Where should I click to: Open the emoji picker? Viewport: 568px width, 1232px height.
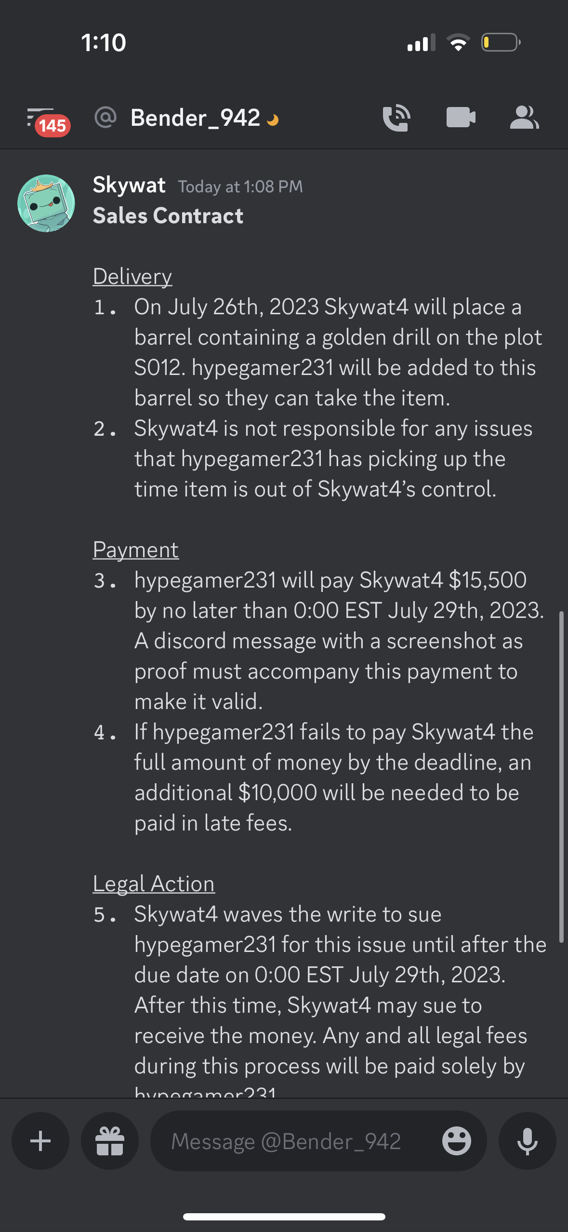pyautogui.click(x=456, y=1141)
